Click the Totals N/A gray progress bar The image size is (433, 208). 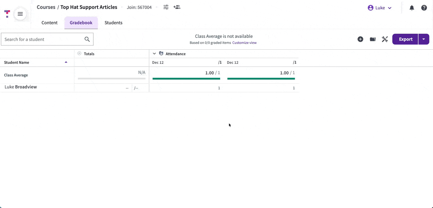111,78
